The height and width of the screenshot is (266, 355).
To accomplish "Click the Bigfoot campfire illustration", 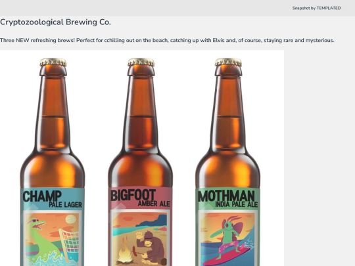I will 141,238.
